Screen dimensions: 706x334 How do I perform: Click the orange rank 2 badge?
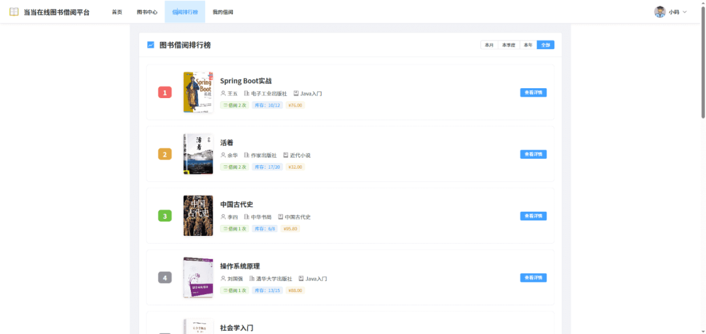(x=165, y=154)
